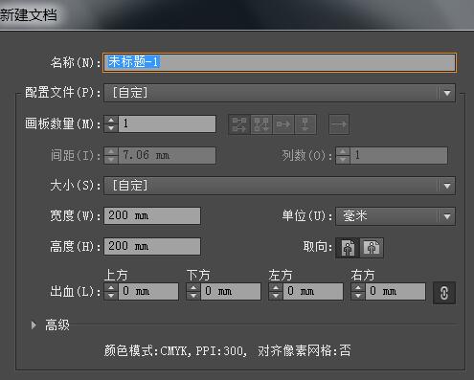Open the 单位 units dropdown showing 毫米

tap(395, 216)
